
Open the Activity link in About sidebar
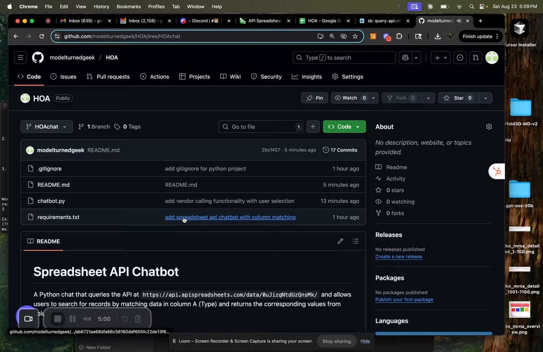(390, 179)
